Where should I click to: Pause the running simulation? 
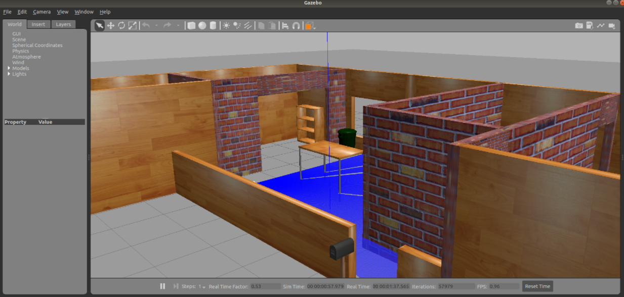click(162, 286)
